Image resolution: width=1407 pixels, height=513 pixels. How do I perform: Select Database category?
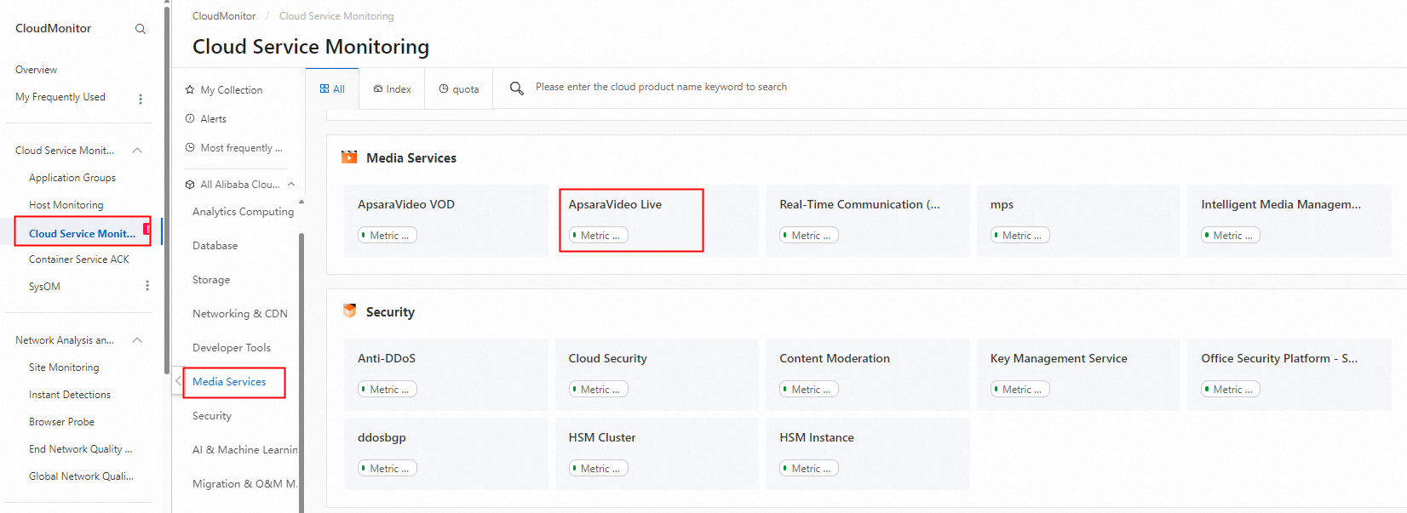point(215,246)
